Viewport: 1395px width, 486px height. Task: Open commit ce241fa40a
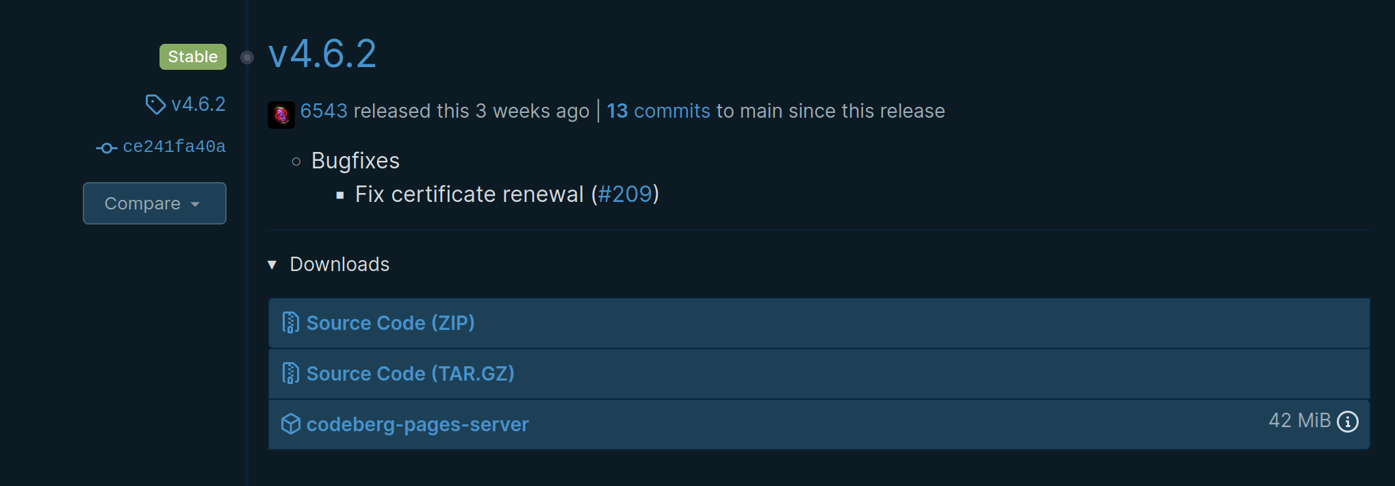coord(174,146)
